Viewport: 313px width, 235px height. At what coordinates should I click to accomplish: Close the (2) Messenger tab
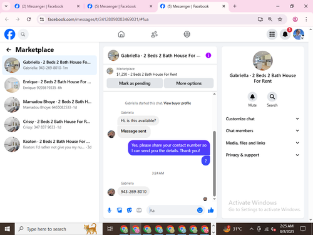pos(78,6)
